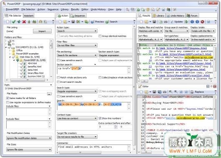The height and width of the screenshot is (158, 221).
Task: Click the Forum people icon in main toolbar
Action: [x=168, y=10]
